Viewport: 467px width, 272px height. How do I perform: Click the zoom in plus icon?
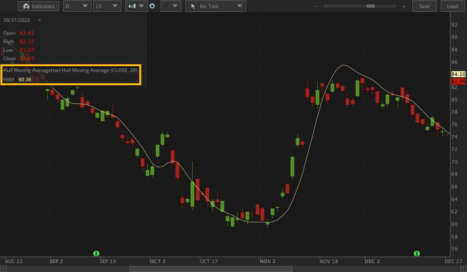[x=403, y=6]
